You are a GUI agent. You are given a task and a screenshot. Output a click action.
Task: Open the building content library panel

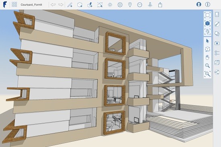[x=217, y=62]
